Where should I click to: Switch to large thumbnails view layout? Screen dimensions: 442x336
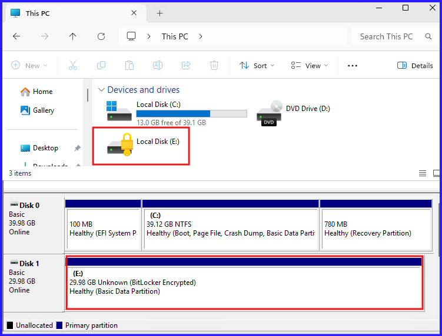(436, 173)
